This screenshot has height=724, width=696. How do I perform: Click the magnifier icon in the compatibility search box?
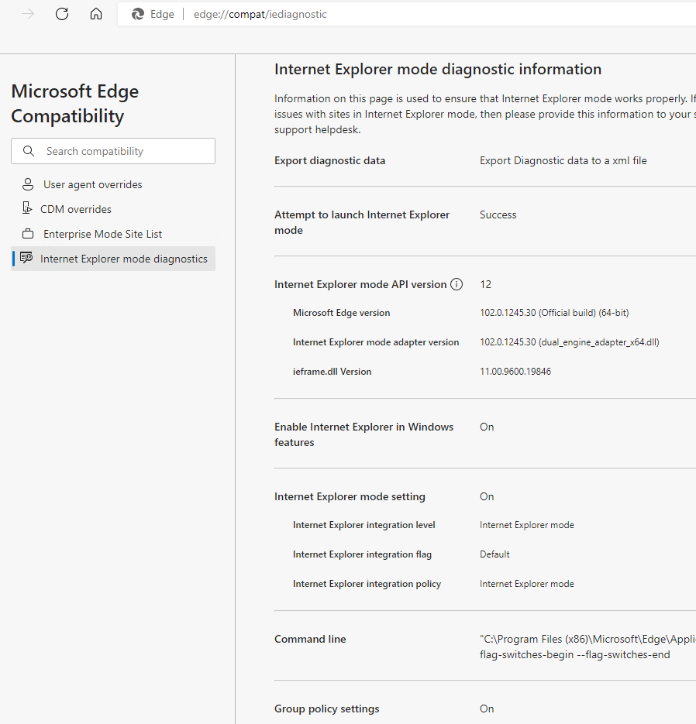[x=29, y=150]
